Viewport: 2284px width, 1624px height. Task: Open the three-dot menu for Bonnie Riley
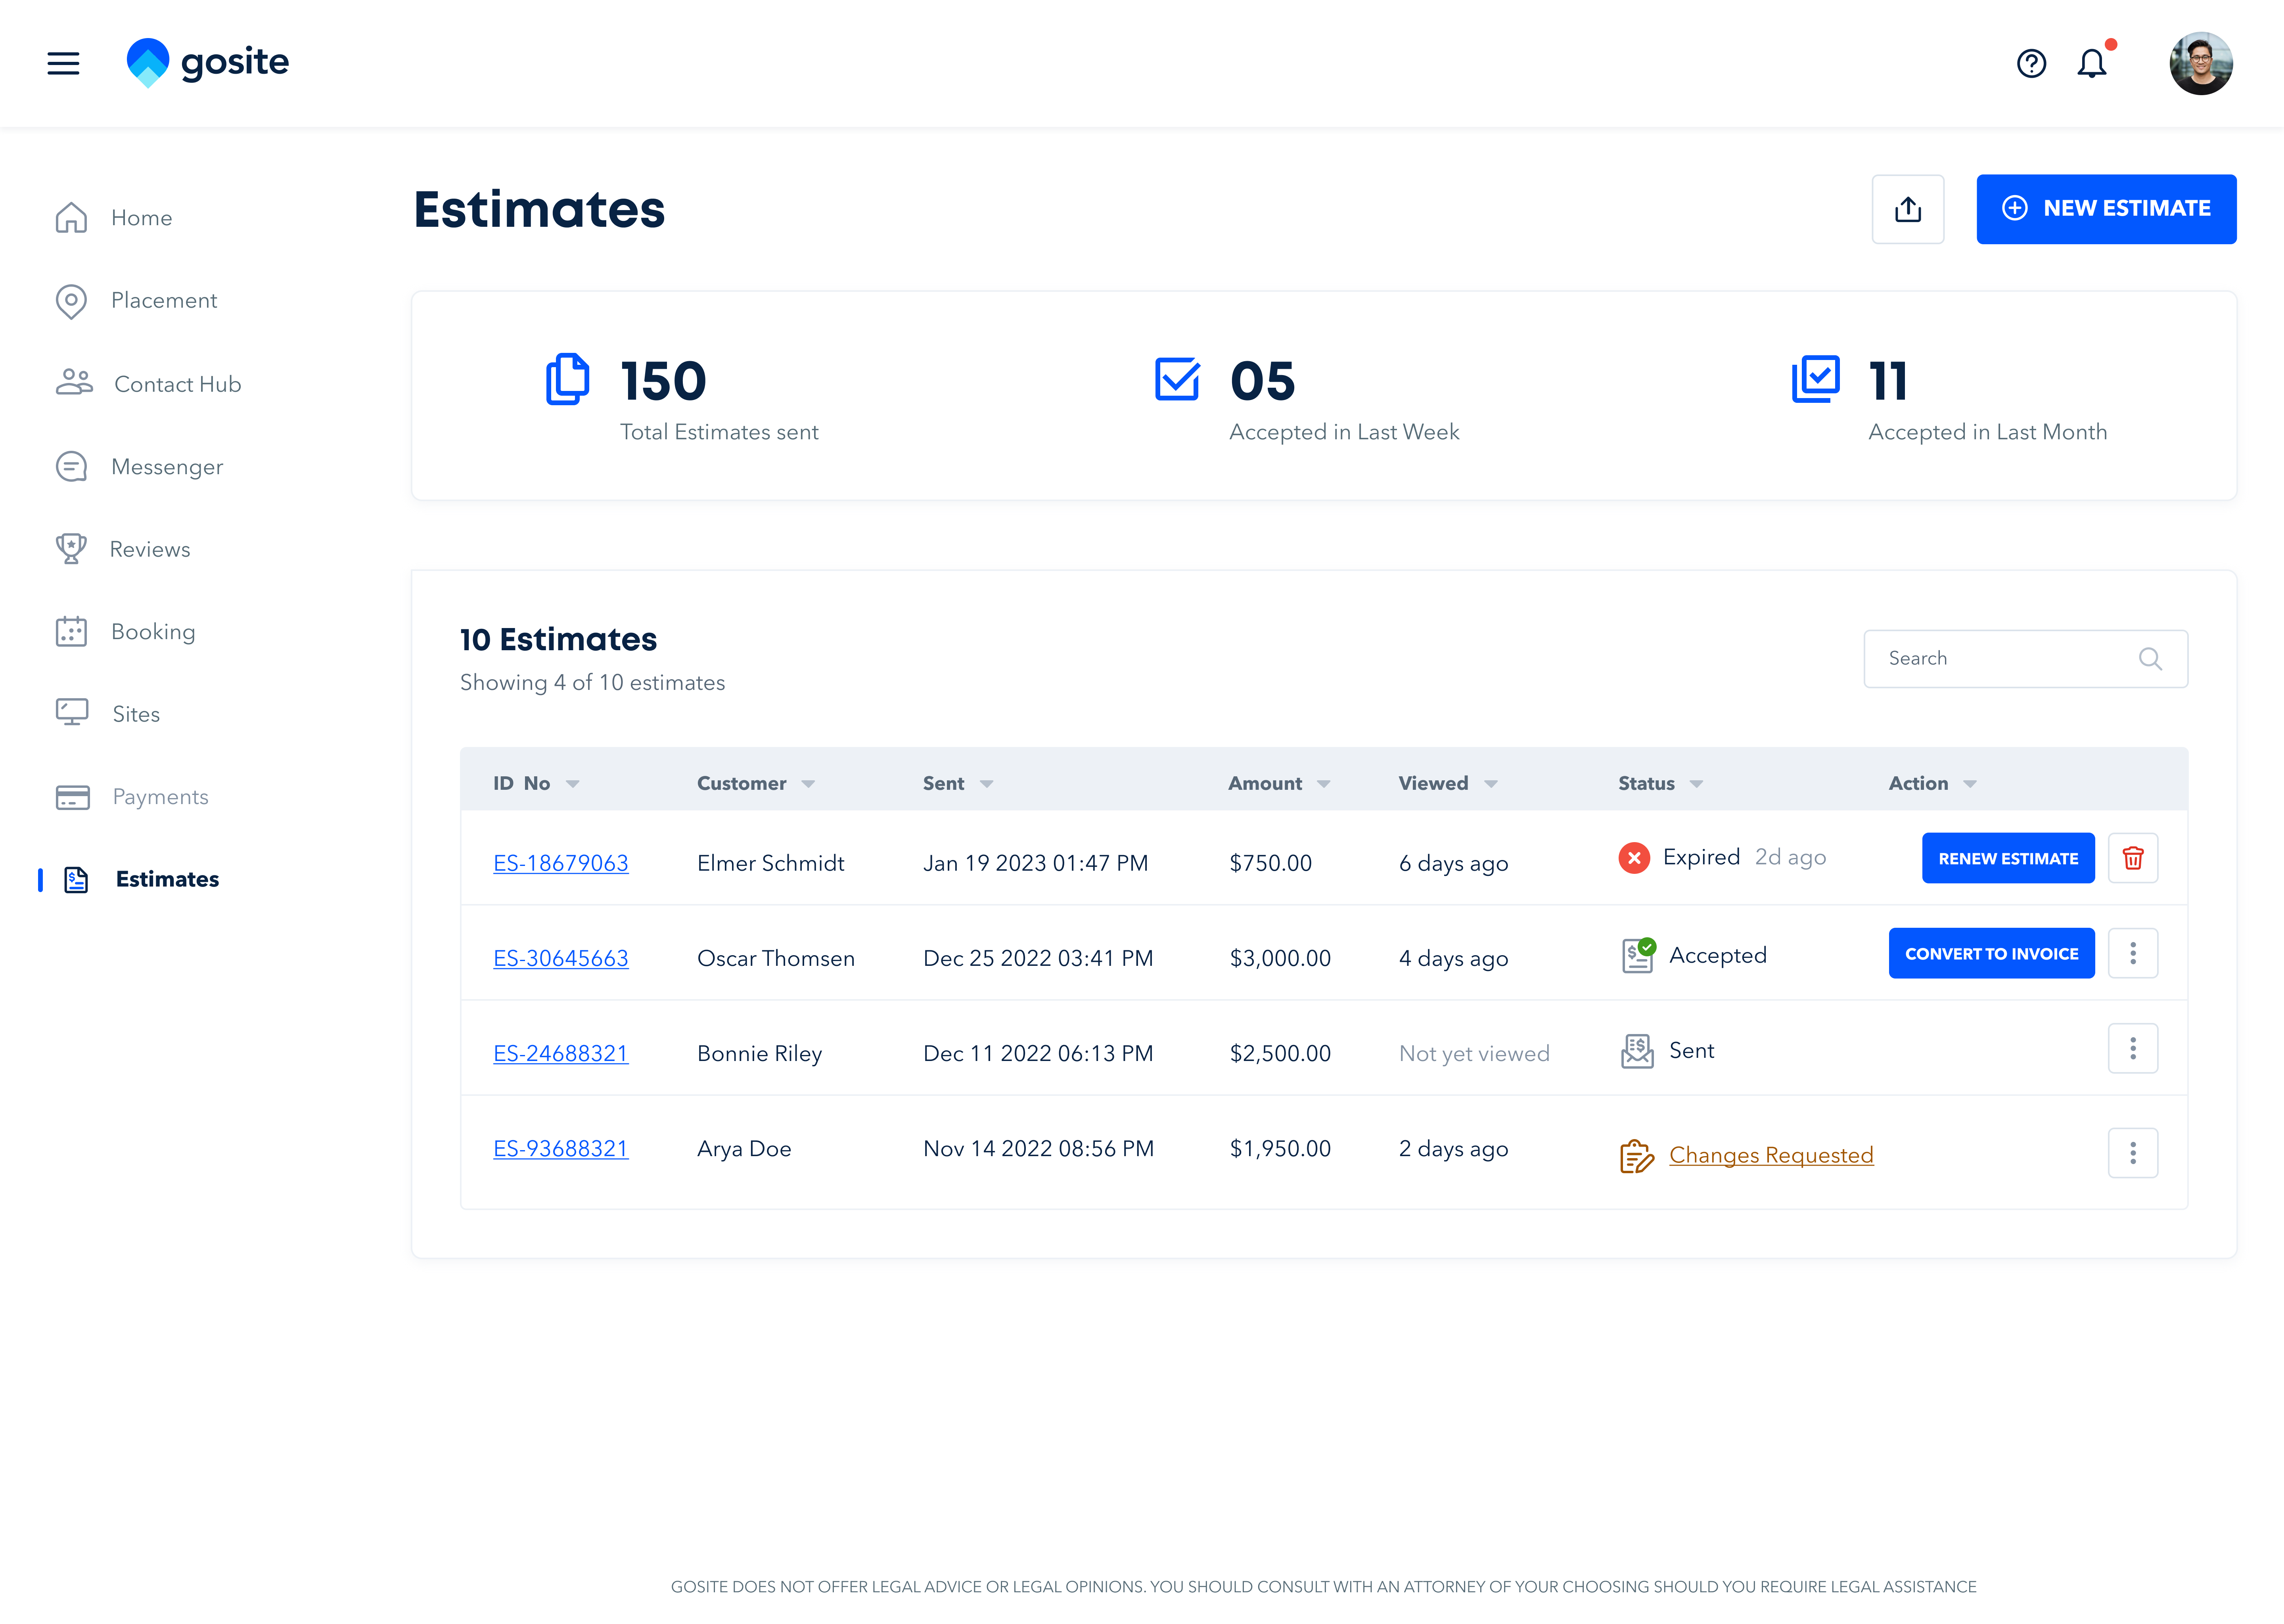point(2133,1048)
